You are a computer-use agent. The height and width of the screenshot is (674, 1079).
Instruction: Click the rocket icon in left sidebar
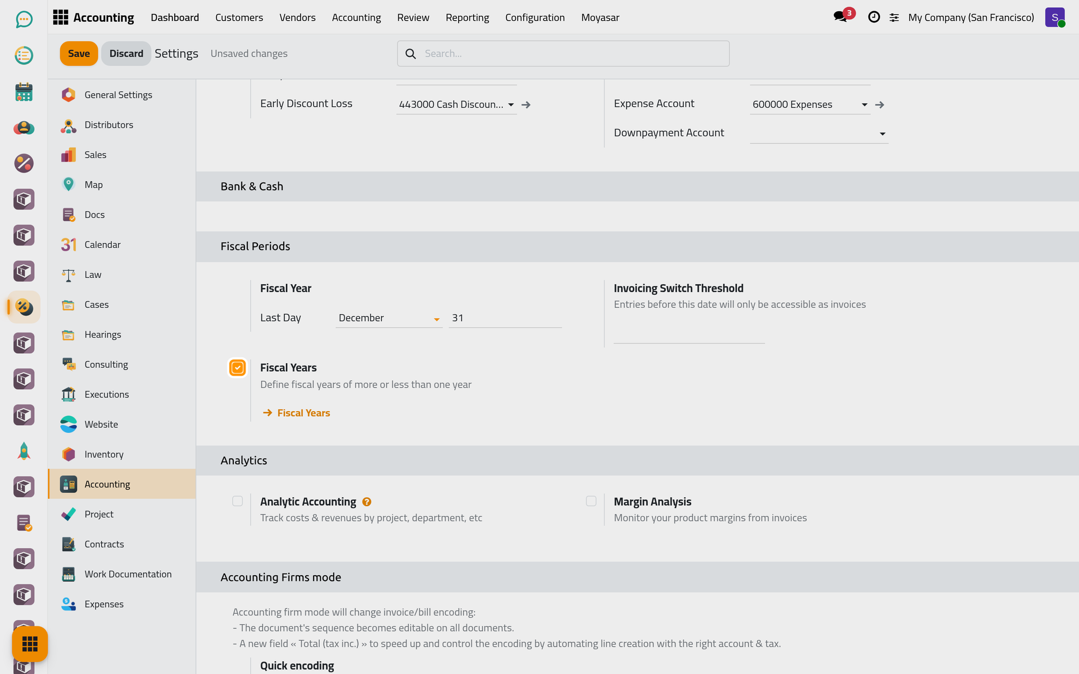24,451
